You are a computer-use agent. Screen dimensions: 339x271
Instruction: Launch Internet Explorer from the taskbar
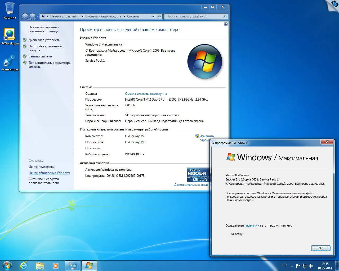click(x=24, y=265)
